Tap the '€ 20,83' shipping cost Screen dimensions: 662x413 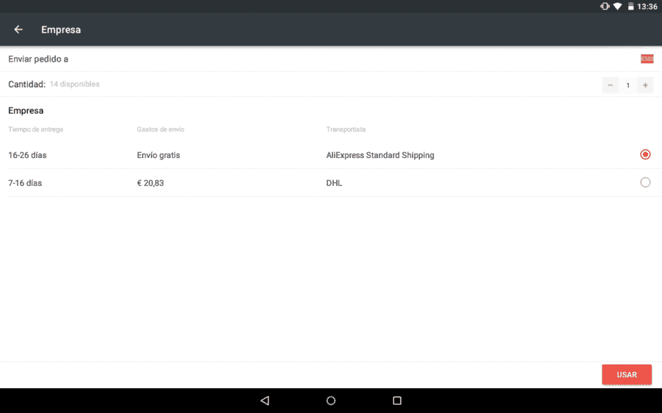point(150,183)
